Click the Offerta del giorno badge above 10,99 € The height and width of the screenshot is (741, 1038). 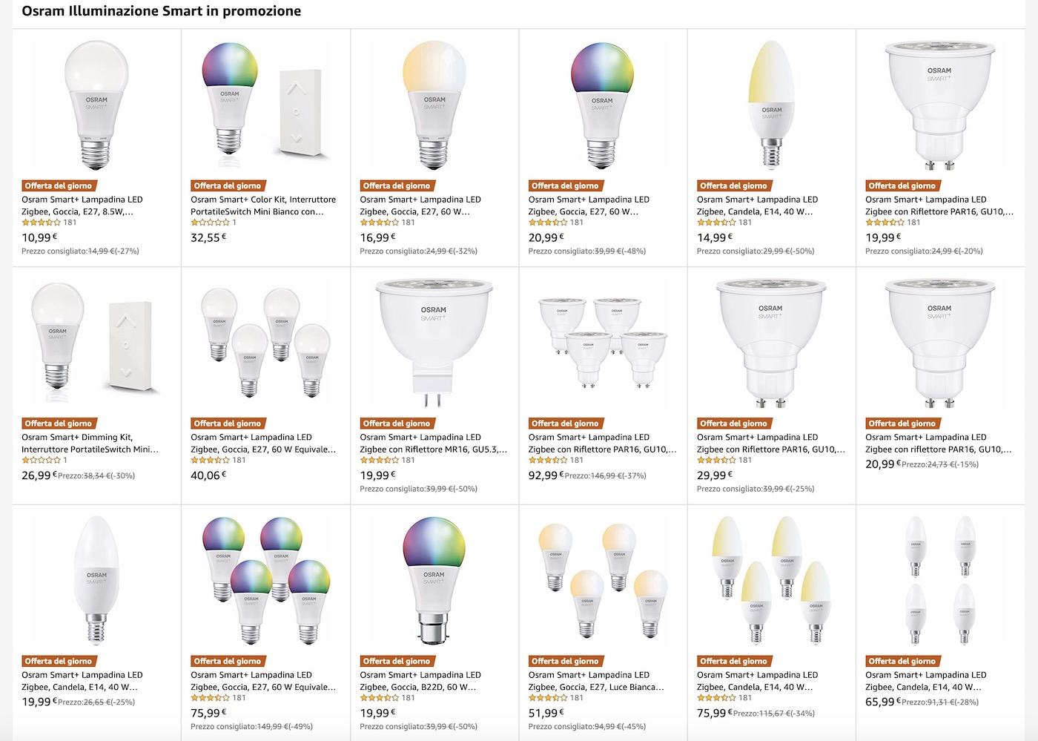(58, 186)
